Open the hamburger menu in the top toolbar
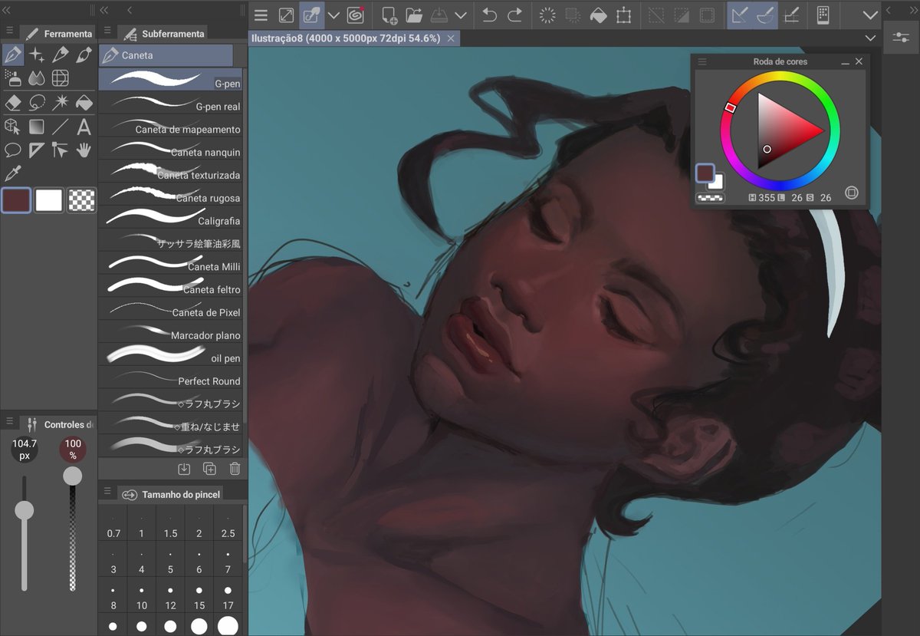 [x=261, y=15]
